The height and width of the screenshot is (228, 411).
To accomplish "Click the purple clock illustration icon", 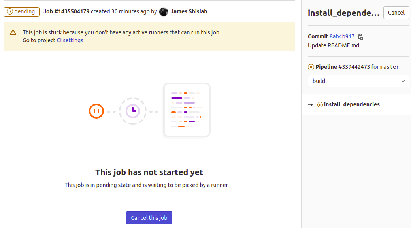I will point(133,111).
